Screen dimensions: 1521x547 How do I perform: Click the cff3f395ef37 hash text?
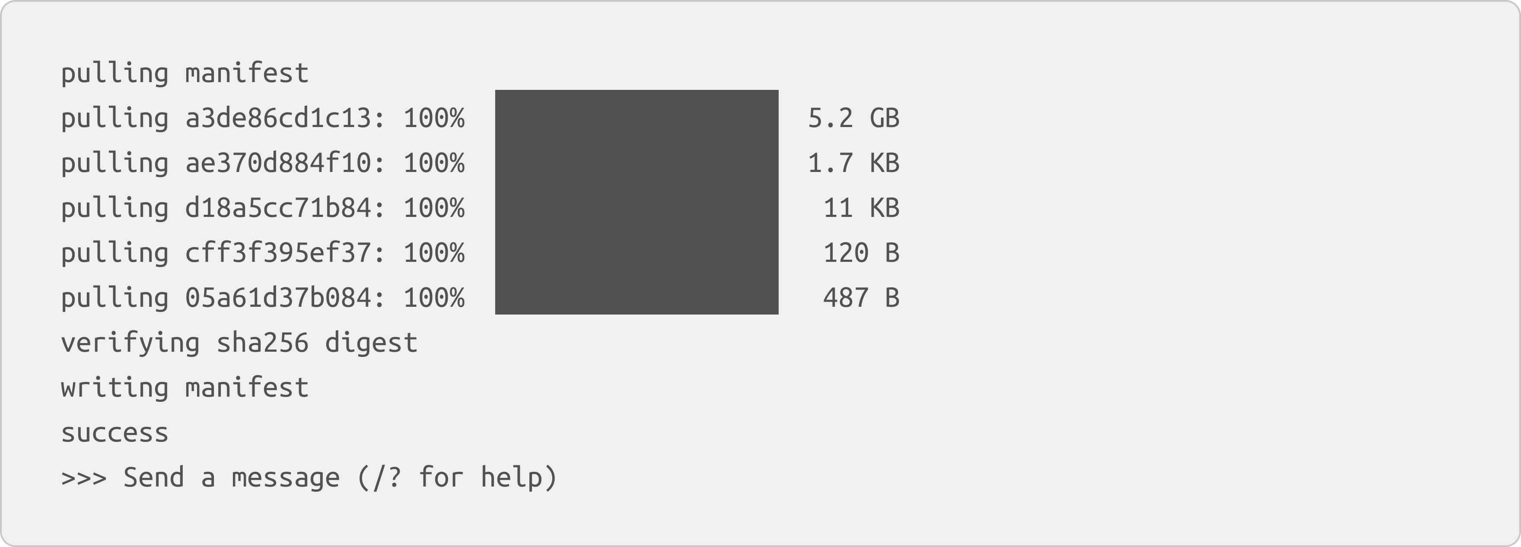(277, 253)
